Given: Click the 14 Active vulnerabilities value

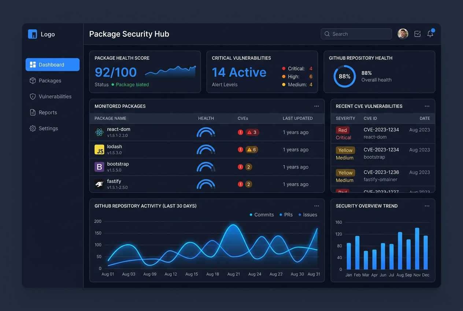Looking at the screenshot, I should point(239,72).
